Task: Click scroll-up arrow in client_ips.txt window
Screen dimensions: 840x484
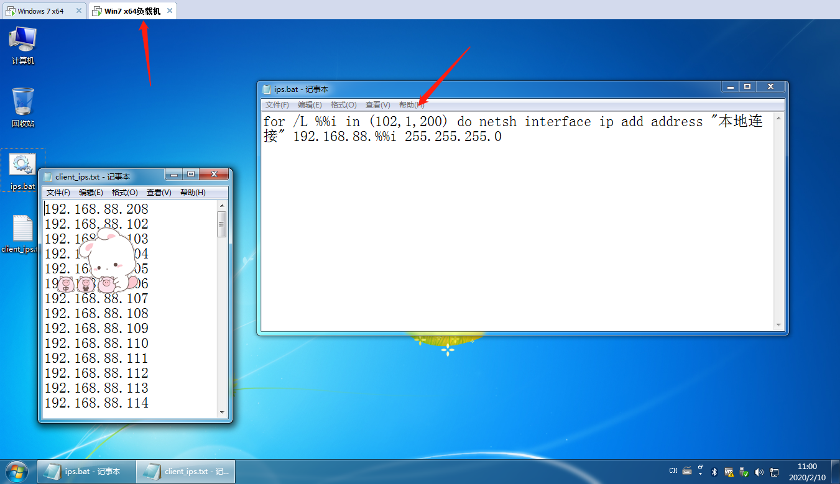Action: pos(222,206)
